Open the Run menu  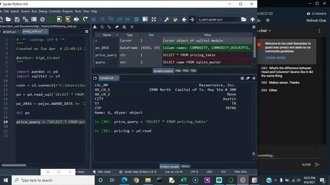point(34,11)
